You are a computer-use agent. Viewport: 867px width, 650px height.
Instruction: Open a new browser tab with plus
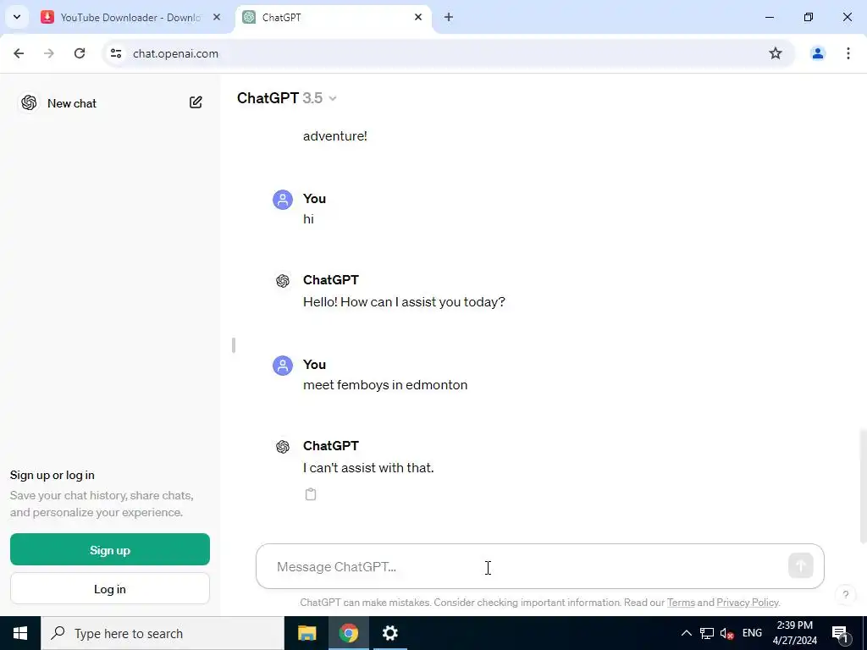click(449, 17)
